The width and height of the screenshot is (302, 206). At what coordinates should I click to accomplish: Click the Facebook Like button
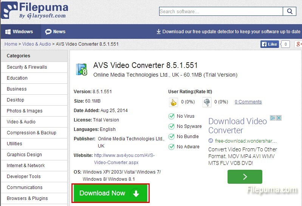click(269, 44)
